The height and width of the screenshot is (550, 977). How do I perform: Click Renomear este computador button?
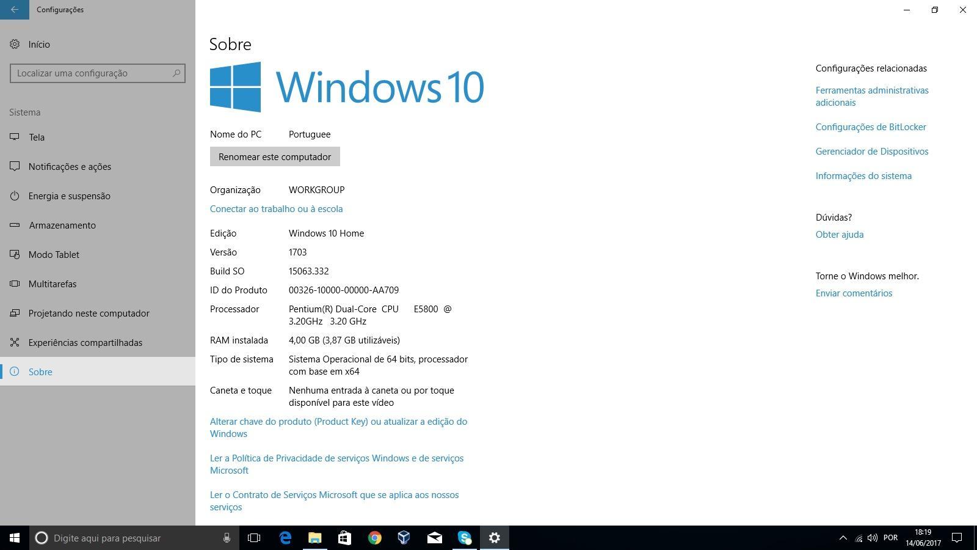pyautogui.click(x=275, y=156)
